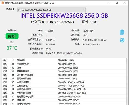The width and height of the screenshot is (129, 105).
Task: Select the 0C 通电时间(小时) row
Action: click(x=64, y=104)
